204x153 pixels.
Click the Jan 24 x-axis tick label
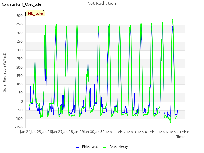pos(25,132)
